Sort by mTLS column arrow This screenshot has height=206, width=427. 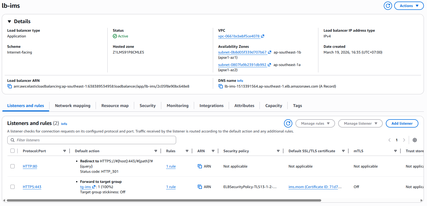395,151
